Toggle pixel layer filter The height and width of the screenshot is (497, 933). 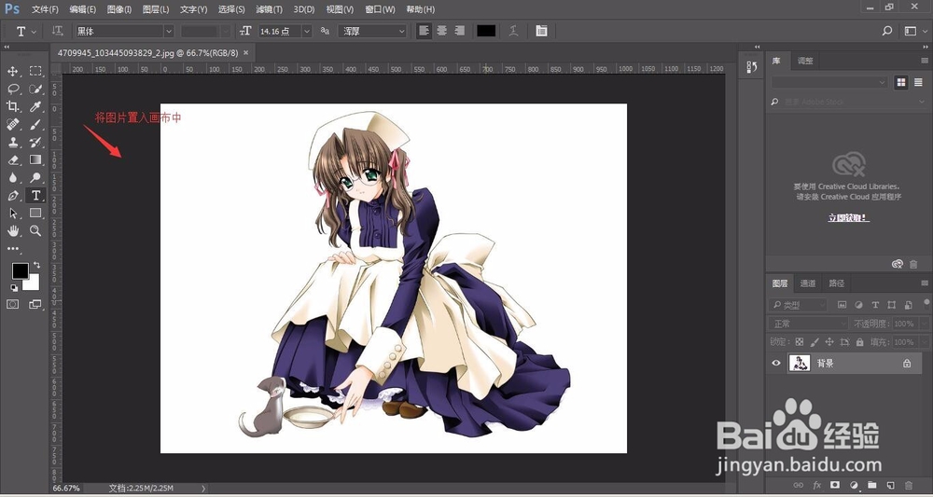[842, 305]
